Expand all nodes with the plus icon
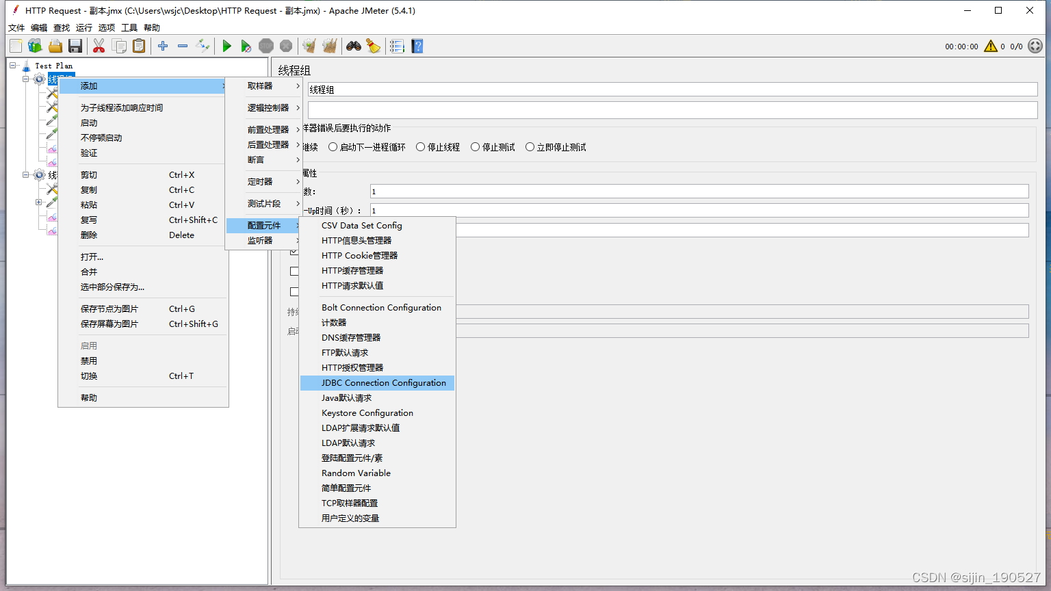The height and width of the screenshot is (591, 1051). 163,46
